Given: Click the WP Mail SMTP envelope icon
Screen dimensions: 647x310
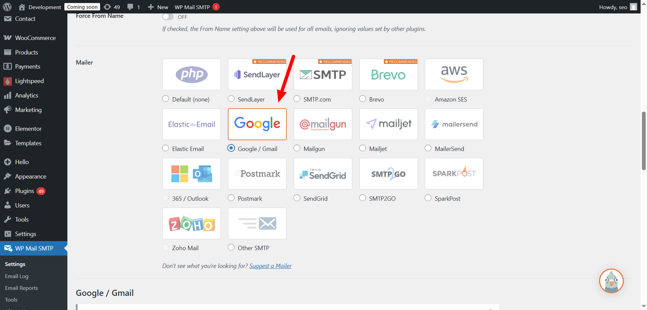Looking at the screenshot, I should [8, 248].
